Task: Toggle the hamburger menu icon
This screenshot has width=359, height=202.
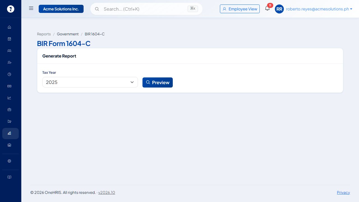Action: coord(31,8)
